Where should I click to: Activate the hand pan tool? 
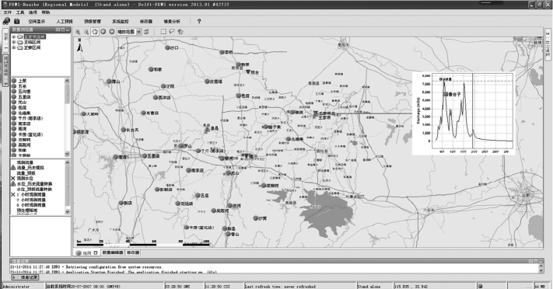[x=95, y=32]
